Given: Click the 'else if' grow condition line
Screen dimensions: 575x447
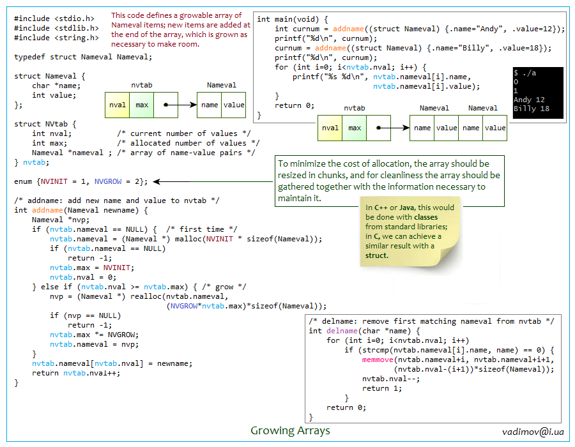Looking at the screenshot, I should pyautogui.click(x=139, y=287).
